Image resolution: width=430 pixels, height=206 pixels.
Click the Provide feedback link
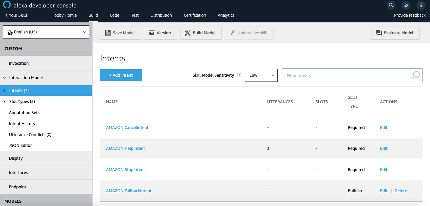click(x=410, y=15)
